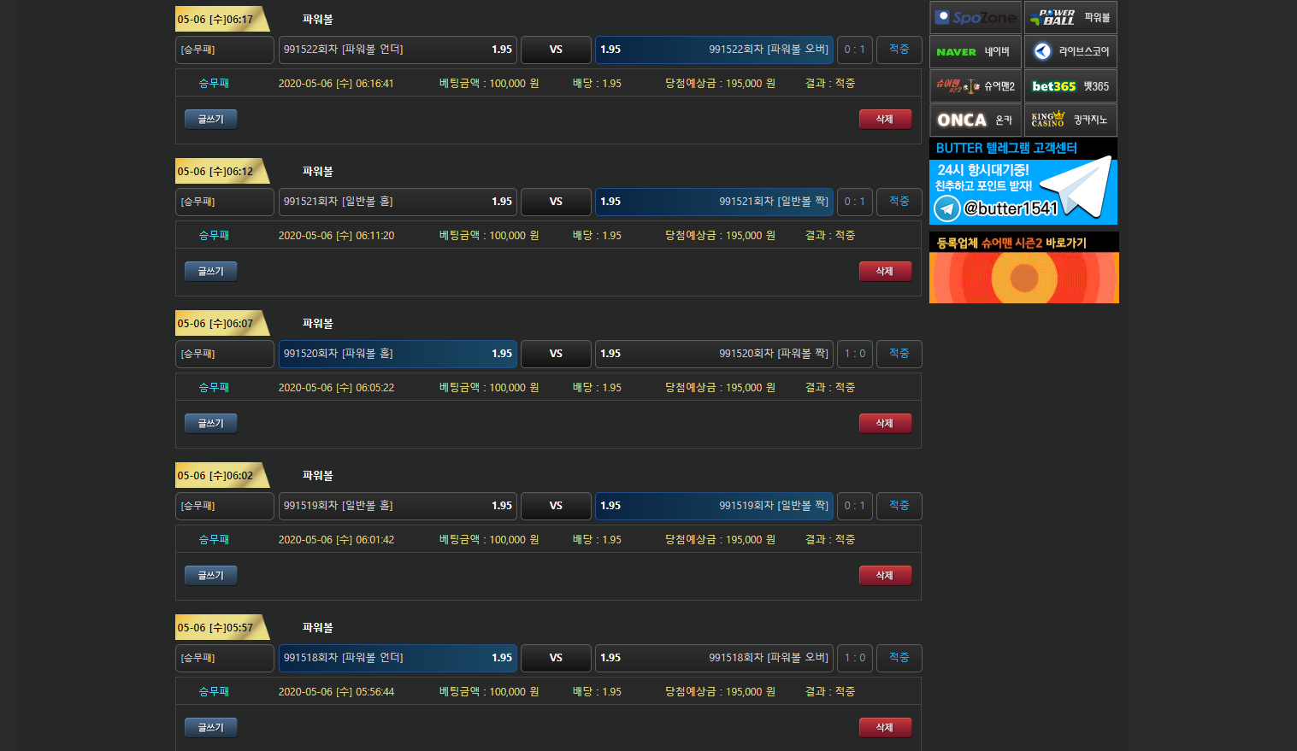Open the Power Ball 파워볼 shortcut
Image resolution: width=1297 pixels, height=751 pixels.
pyautogui.click(x=1070, y=18)
